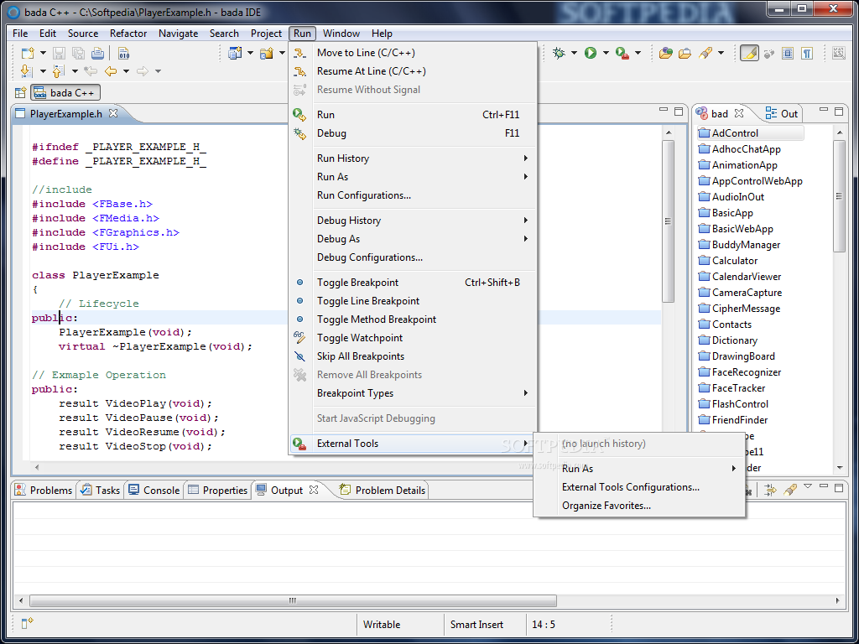
Task: Click the Smart Insert status bar entry
Action: [x=476, y=624]
